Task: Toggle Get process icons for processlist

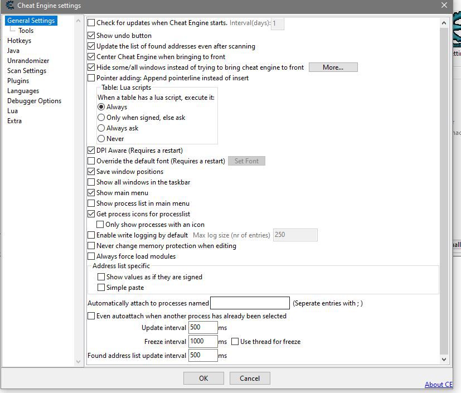Action: click(x=91, y=214)
